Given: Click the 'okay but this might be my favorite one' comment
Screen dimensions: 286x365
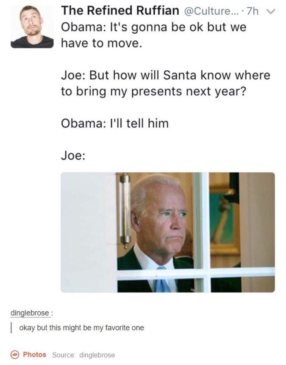Looking at the screenshot, I should pyautogui.click(x=82, y=328).
